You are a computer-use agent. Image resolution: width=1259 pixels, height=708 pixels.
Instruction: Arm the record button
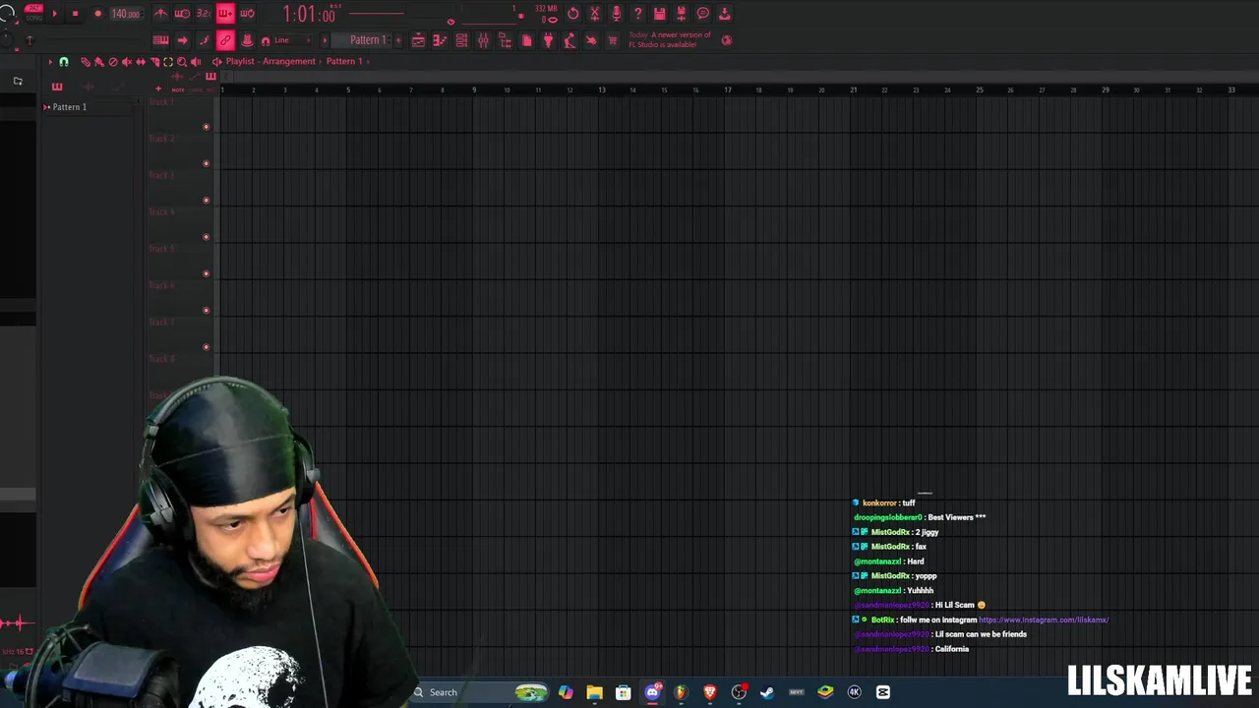[x=97, y=14]
